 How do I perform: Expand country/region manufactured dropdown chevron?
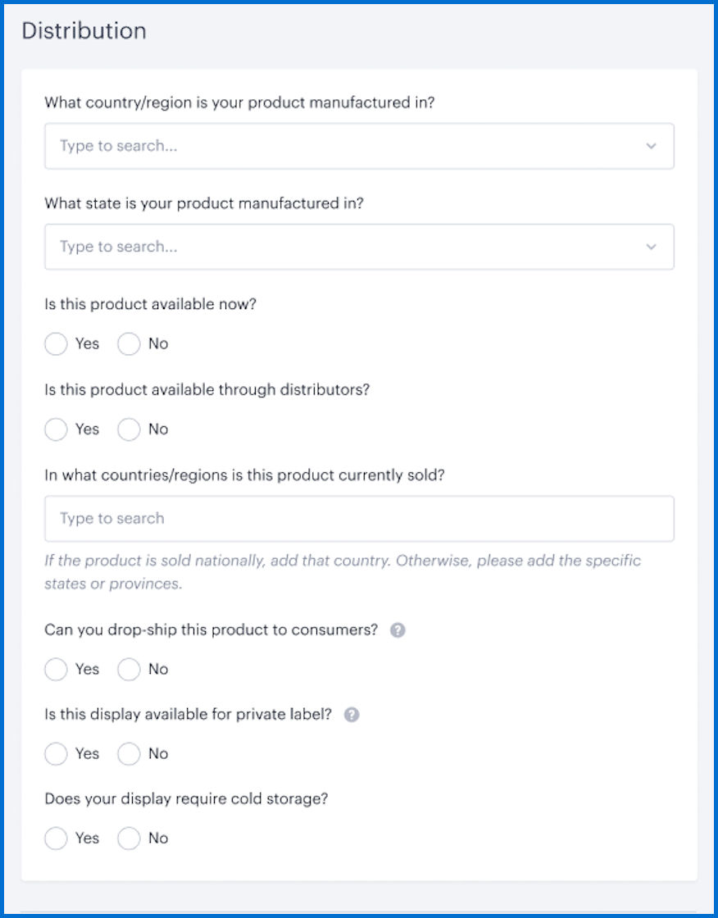[651, 146]
